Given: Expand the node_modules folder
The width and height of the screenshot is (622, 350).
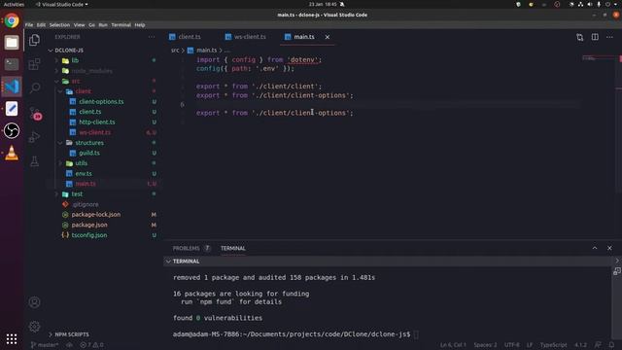Looking at the screenshot, I should point(56,71).
